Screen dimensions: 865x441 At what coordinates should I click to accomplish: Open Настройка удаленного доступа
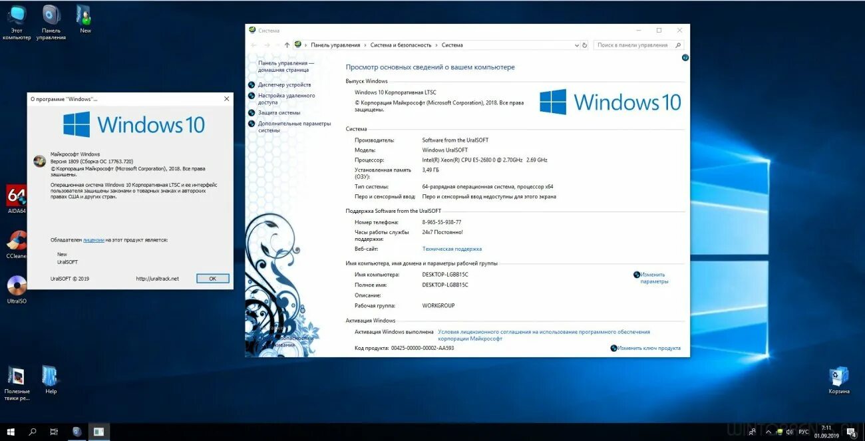pyautogui.click(x=287, y=99)
